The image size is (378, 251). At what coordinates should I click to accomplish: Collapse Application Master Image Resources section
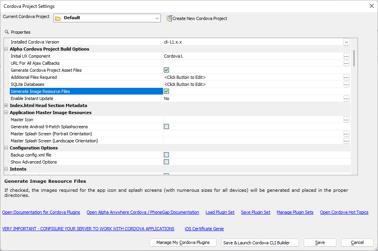6,113
